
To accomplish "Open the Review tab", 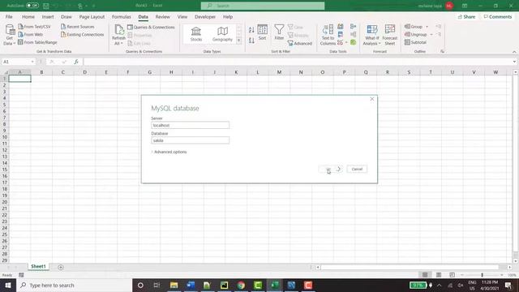I will pyautogui.click(x=162, y=16).
